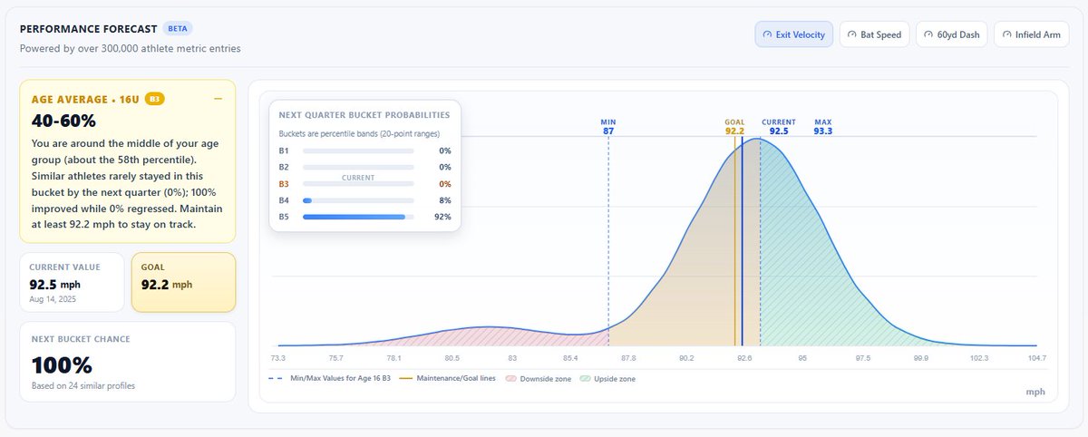
Task: Click the B4 probability bar
Action: coord(358,200)
